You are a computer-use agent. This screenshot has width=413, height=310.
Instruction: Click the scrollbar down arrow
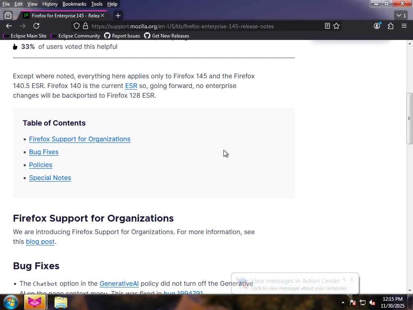point(410,291)
